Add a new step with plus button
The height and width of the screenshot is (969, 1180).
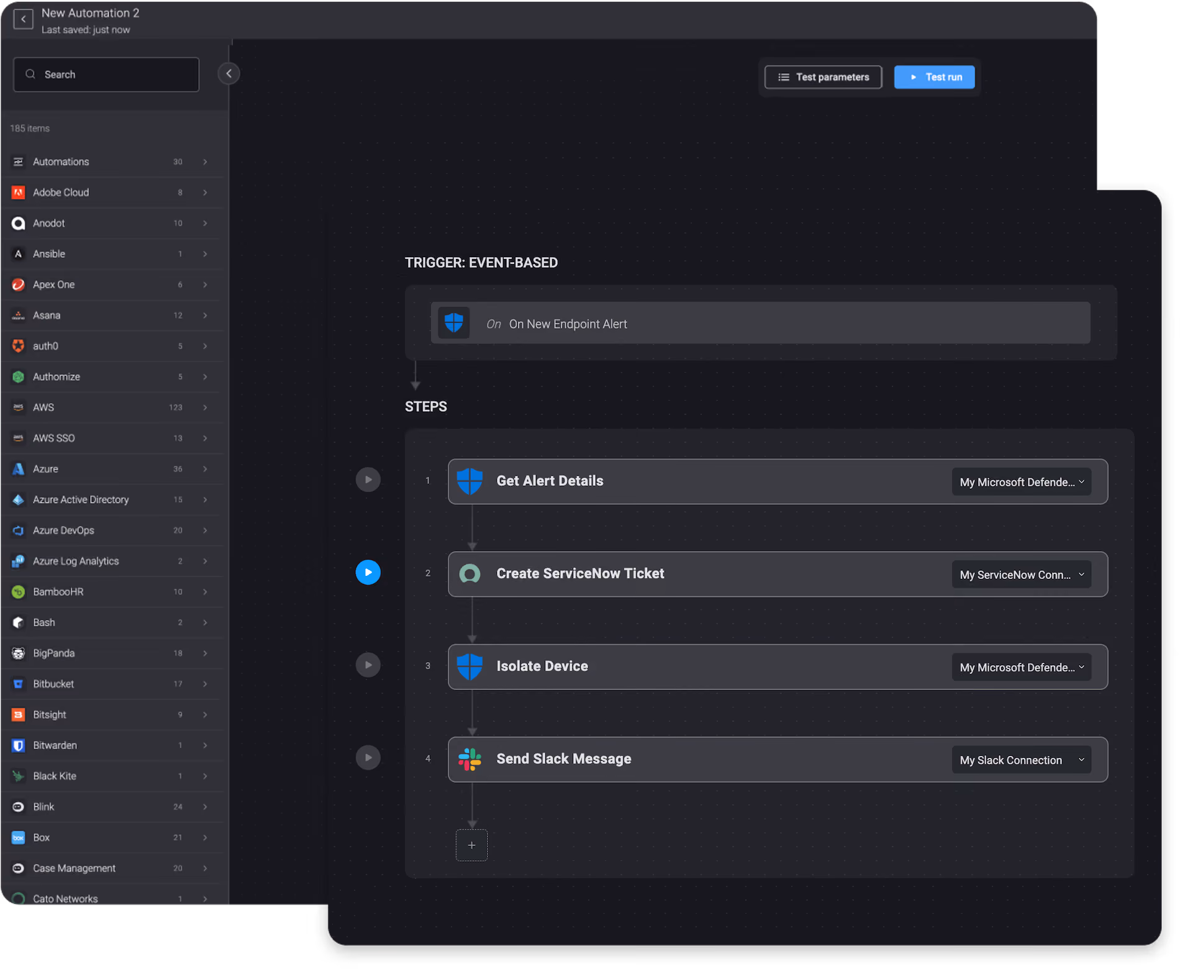point(471,845)
